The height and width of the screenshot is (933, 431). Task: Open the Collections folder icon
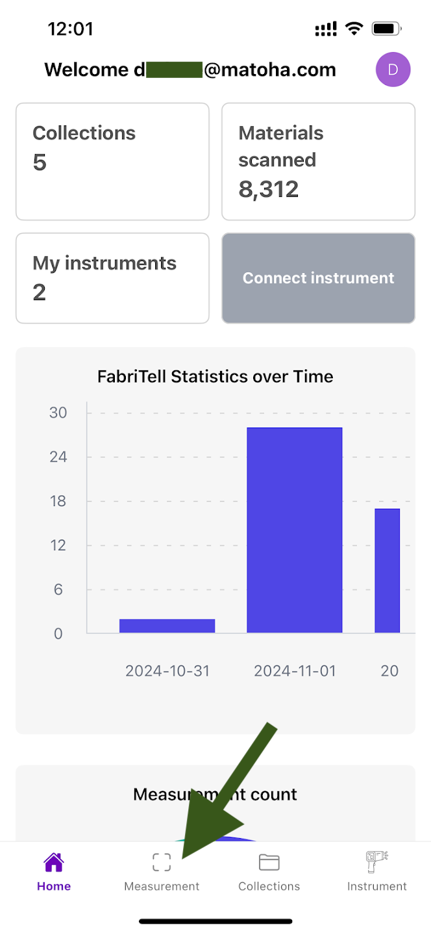[x=269, y=862]
